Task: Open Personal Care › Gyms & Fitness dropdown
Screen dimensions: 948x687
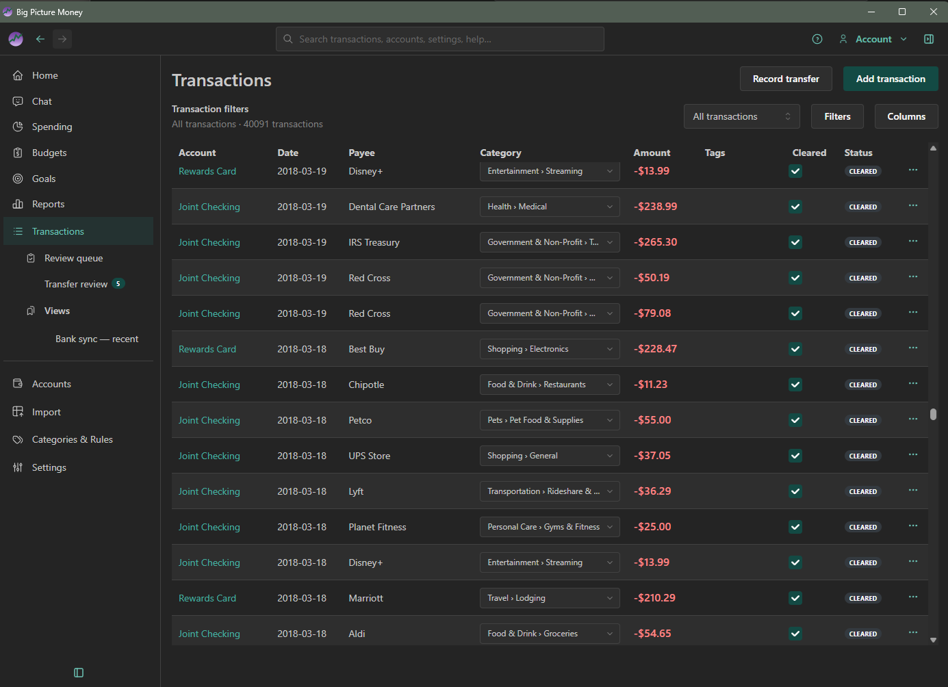Action: coord(550,527)
